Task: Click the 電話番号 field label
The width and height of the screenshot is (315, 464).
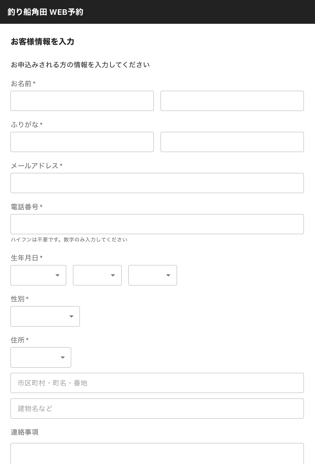Action: pyautogui.click(x=25, y=207)
